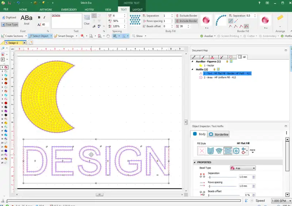Switch font type to Digitized

point(9,17)
